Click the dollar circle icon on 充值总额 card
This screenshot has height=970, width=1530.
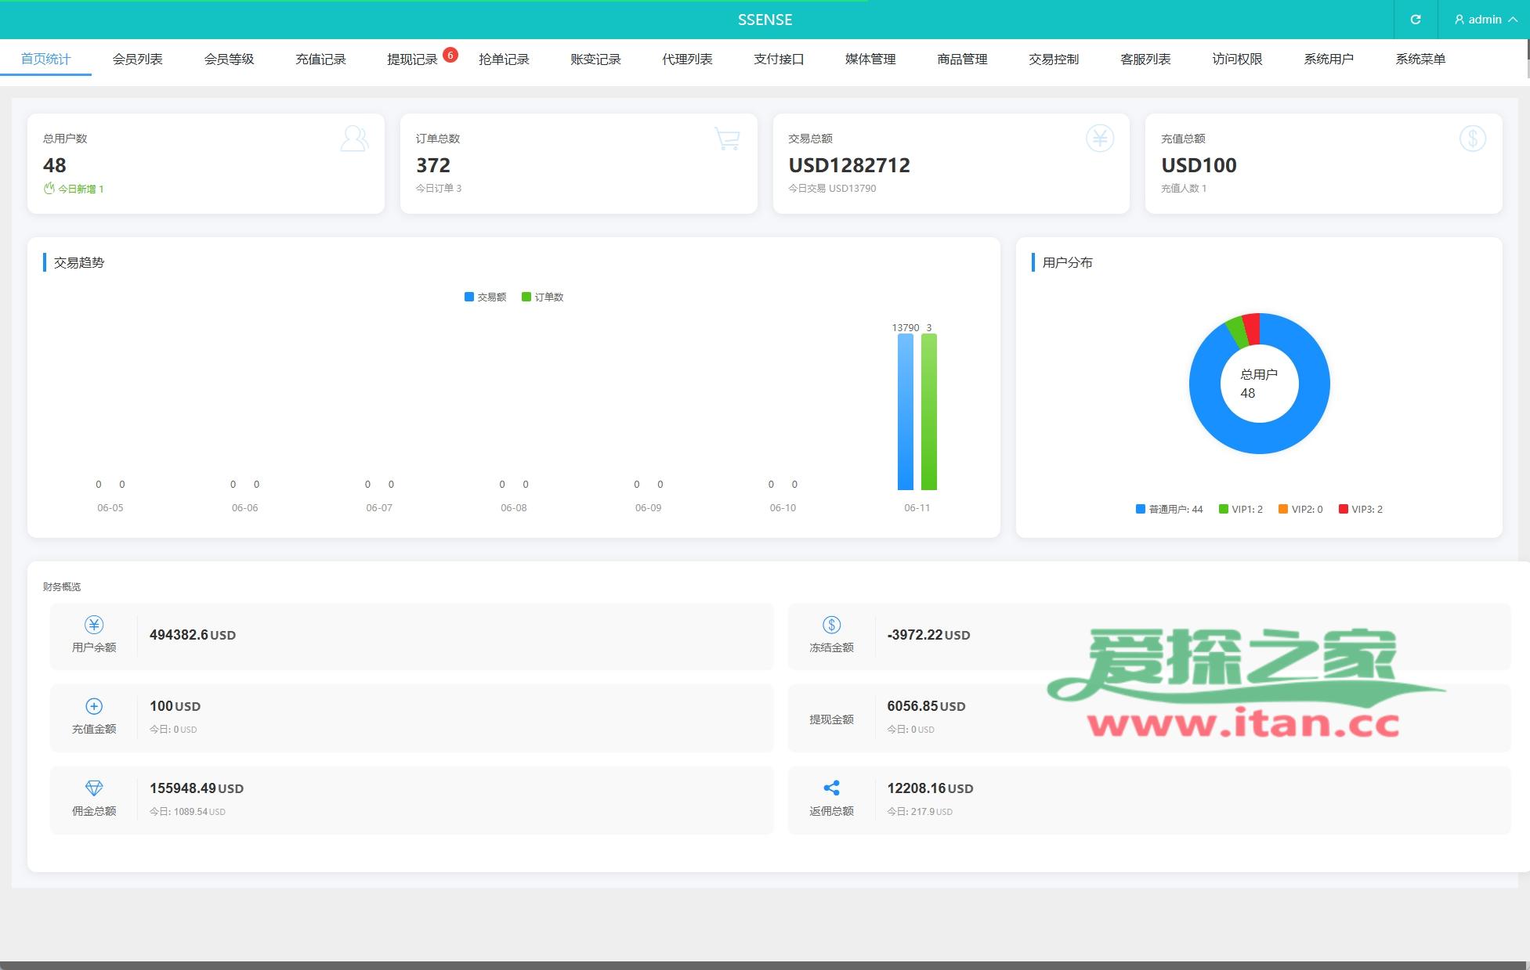pos(1473,139)
